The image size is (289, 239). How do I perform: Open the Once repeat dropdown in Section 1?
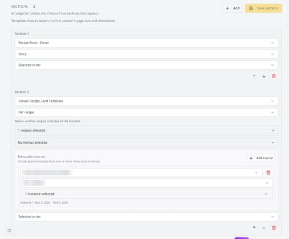click(146, 54)
